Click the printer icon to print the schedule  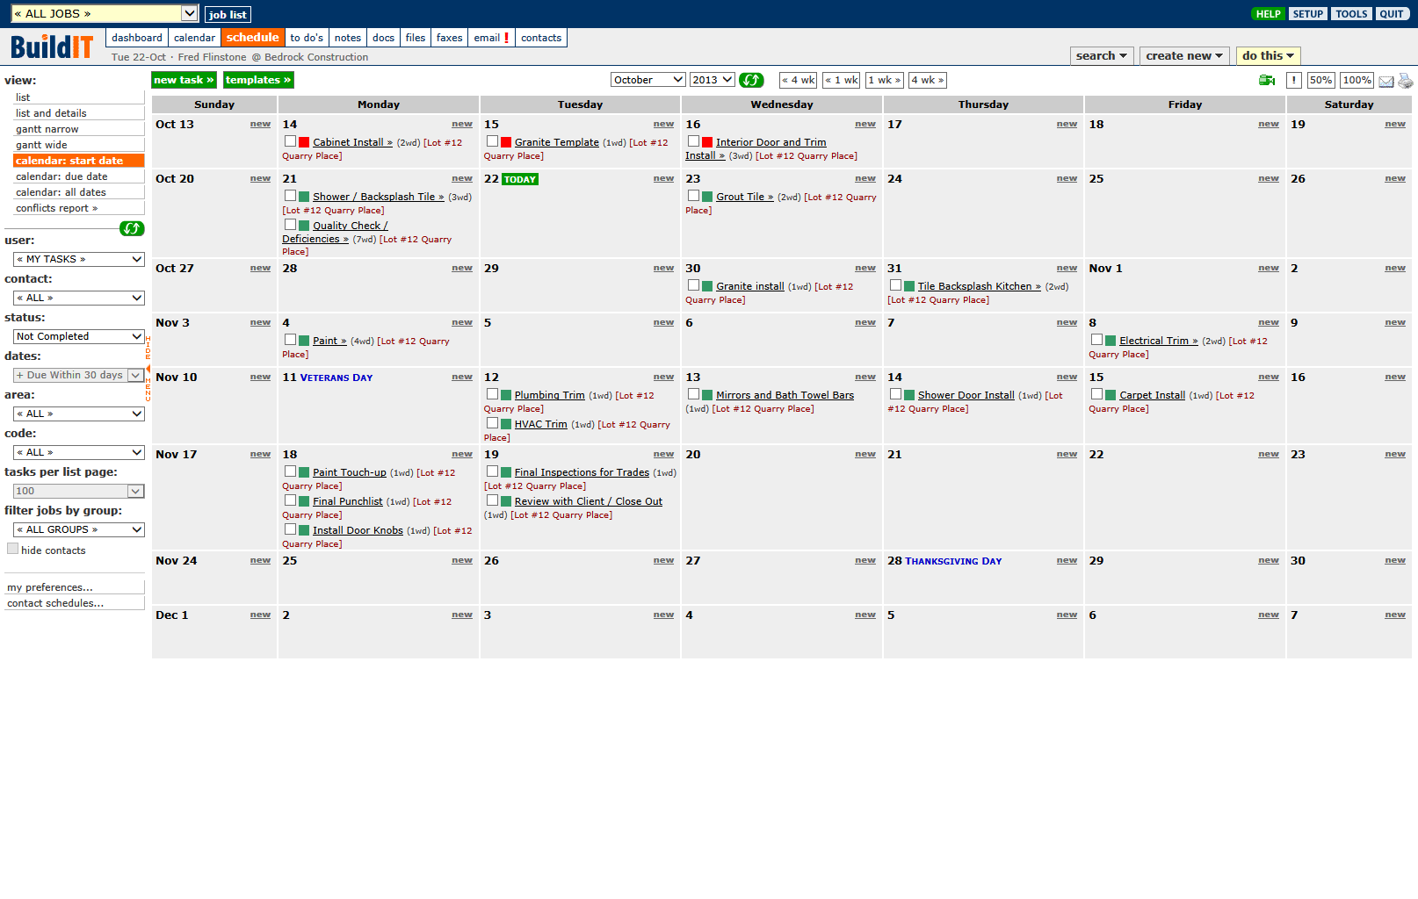click(x=1407, y=80)
